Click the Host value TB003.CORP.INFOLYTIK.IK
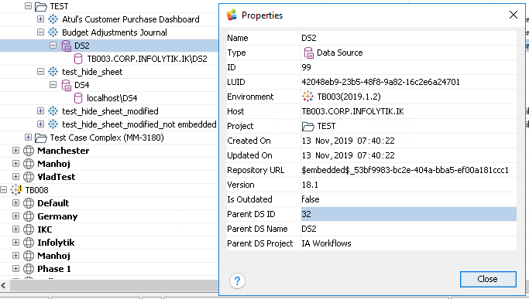 [352, 111]
